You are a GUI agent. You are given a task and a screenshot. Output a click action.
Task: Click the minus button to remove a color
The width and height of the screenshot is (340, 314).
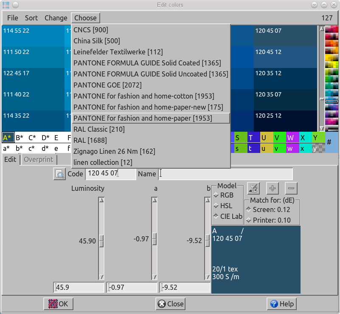291,188
